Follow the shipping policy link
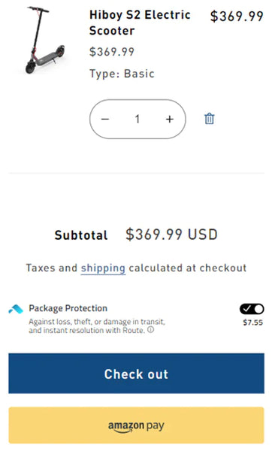272x451 pixels. (103, 268)
